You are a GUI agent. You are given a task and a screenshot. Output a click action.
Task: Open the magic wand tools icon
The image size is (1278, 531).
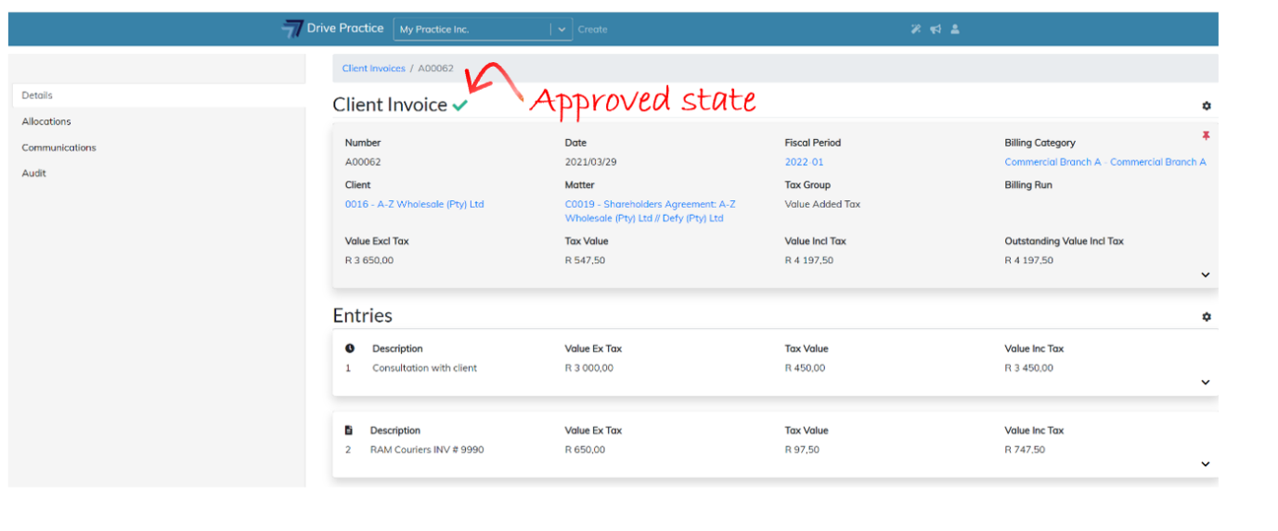point(916,29)
